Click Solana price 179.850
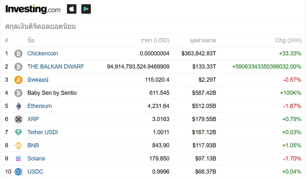Image resolution: width=307 pixels, height=180 pixels. 159,159
